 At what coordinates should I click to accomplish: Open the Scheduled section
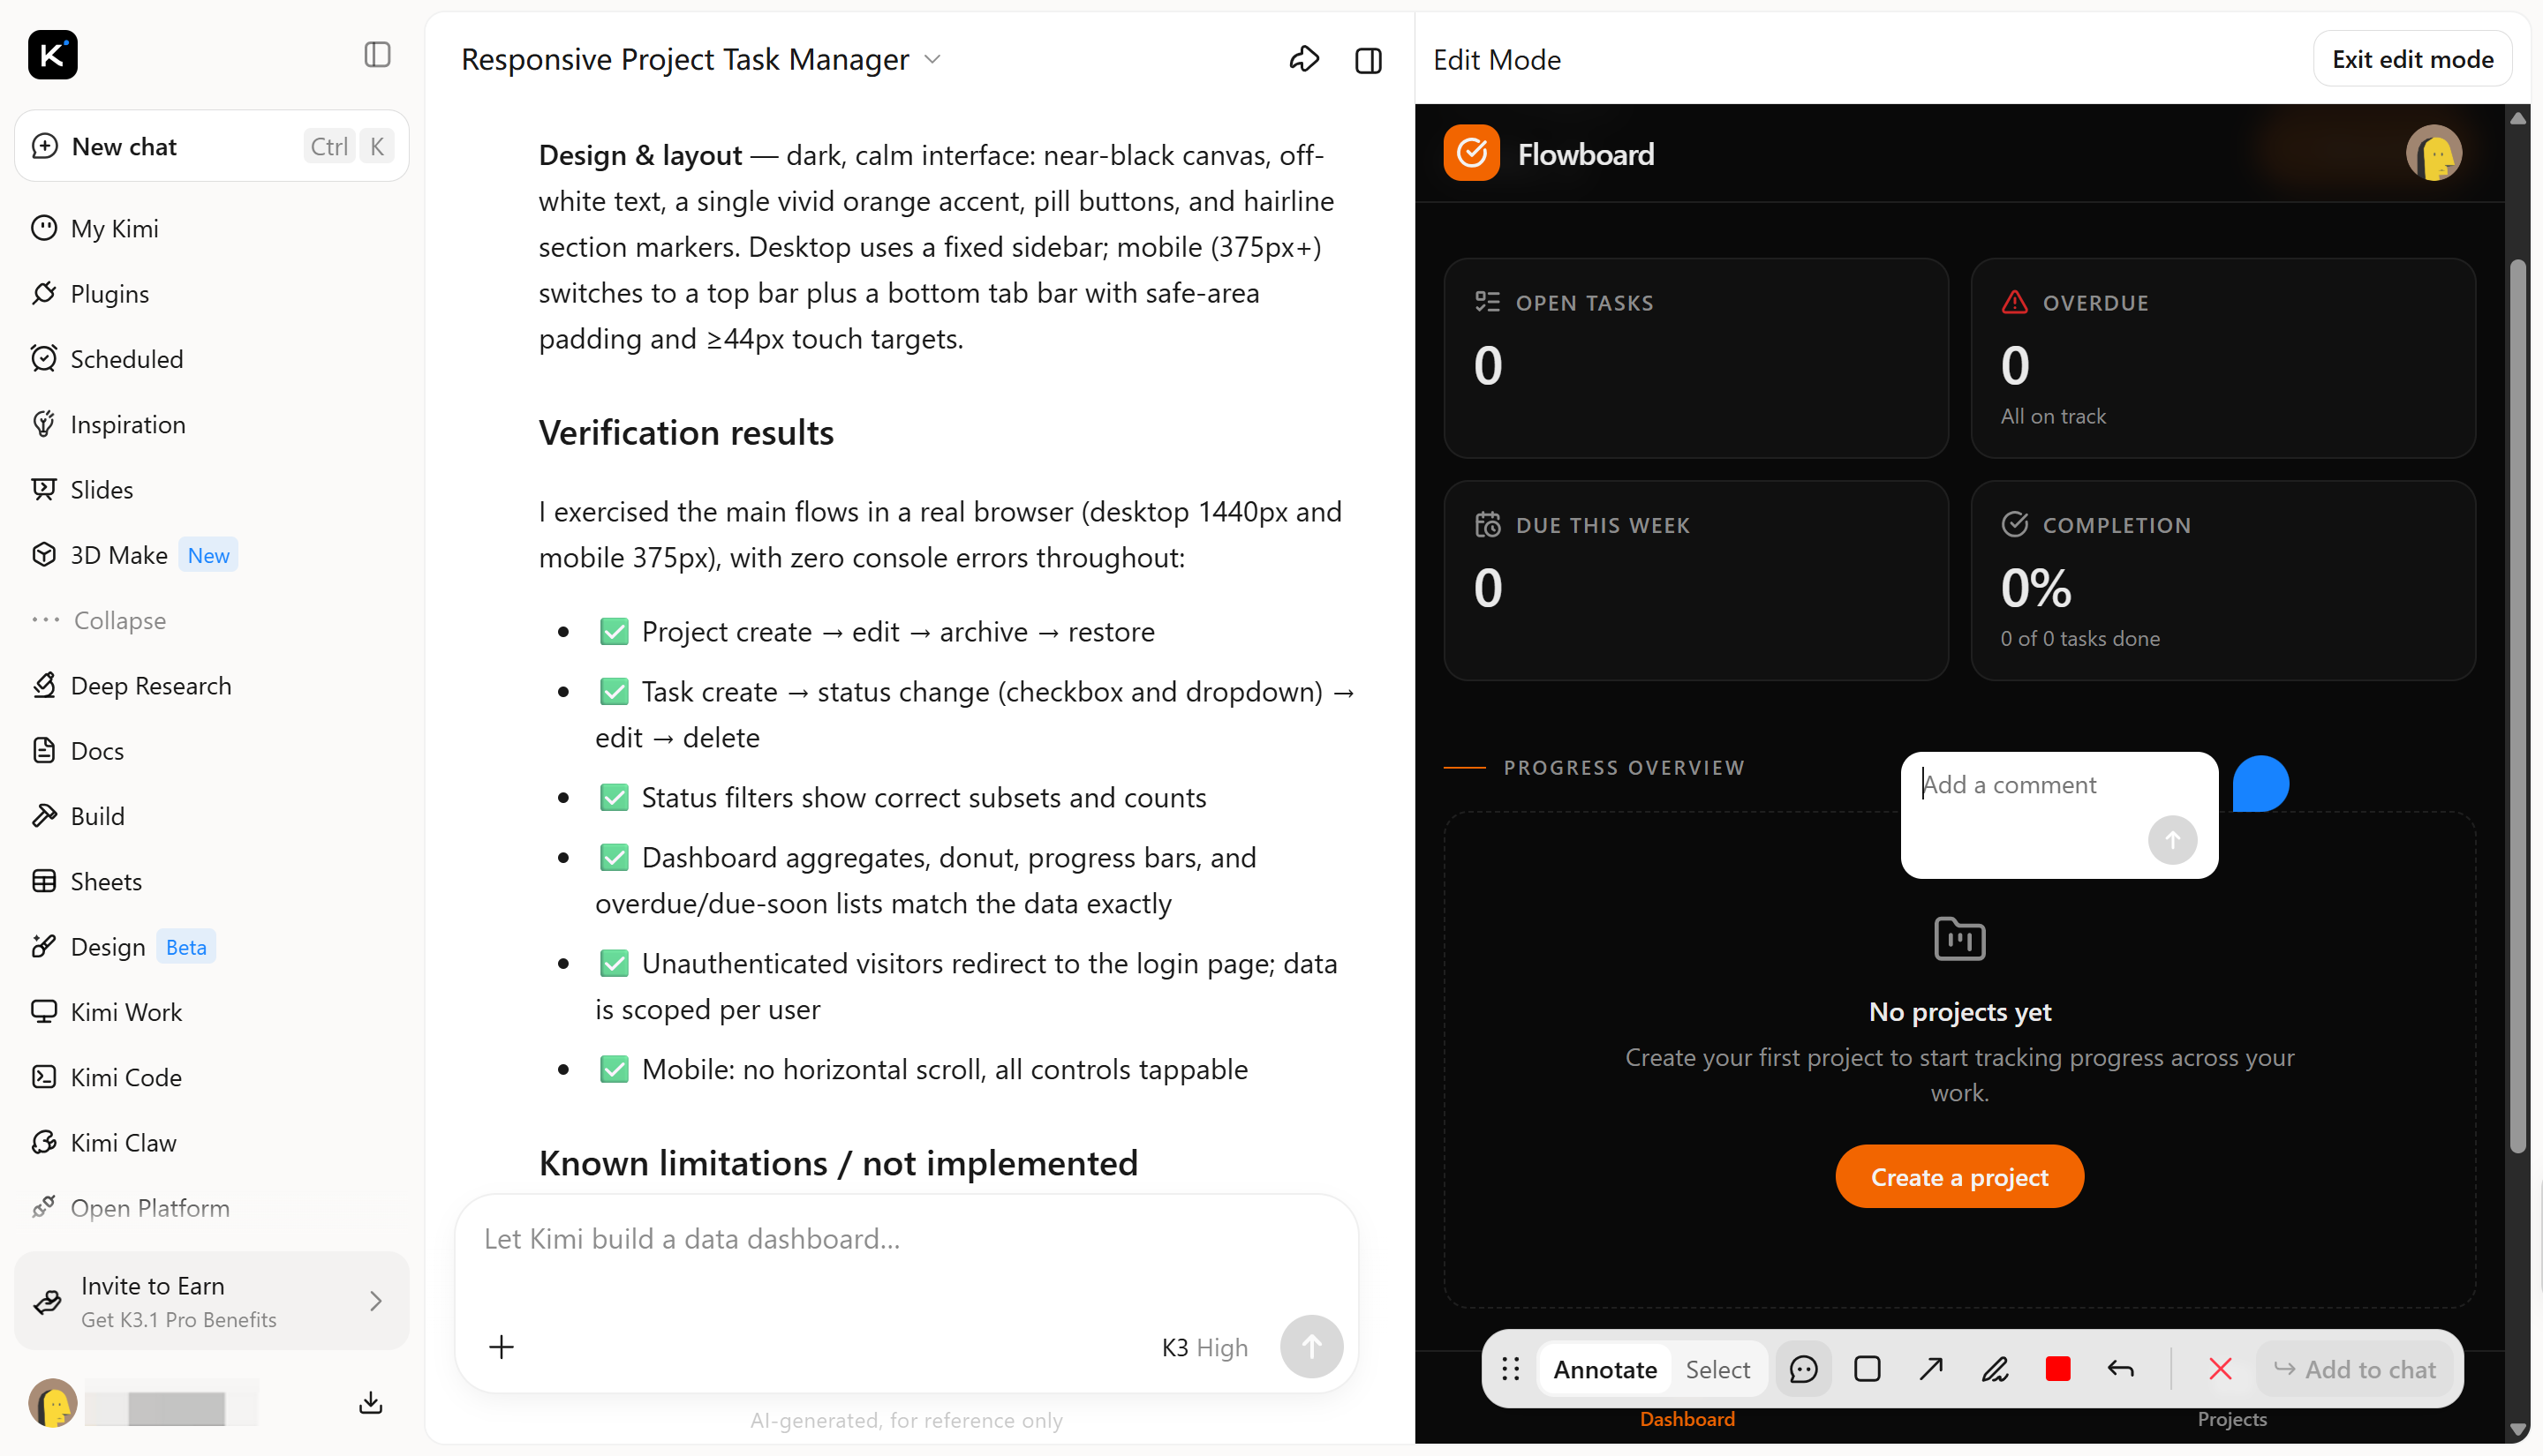click(212, 359)
